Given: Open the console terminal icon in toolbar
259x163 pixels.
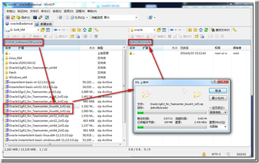Looking at the screenshot, I should [35, 18].
